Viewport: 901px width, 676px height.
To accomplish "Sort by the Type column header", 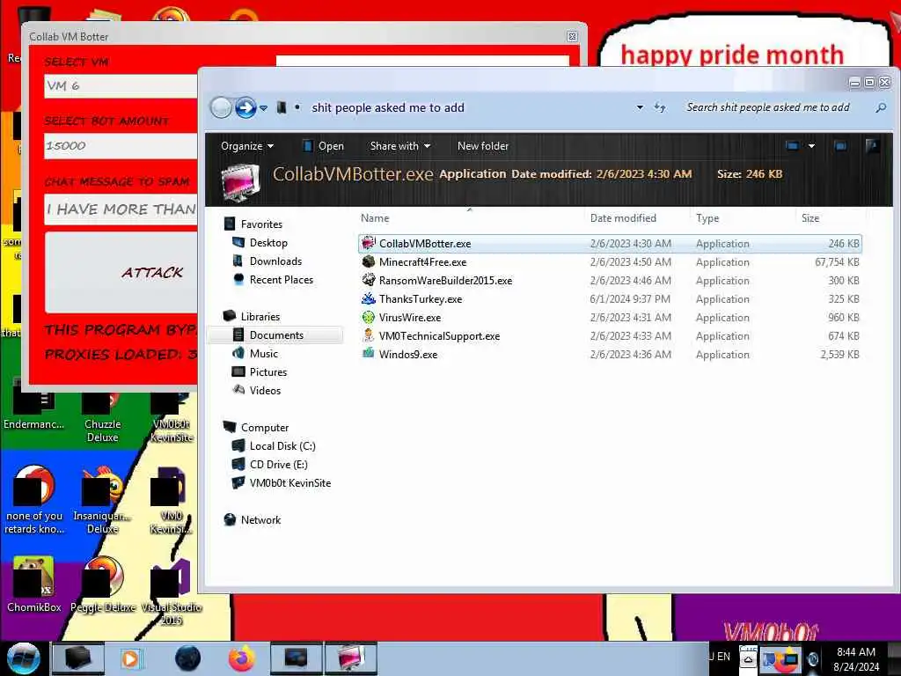I will pyautogui.click(x=707, y=218).
